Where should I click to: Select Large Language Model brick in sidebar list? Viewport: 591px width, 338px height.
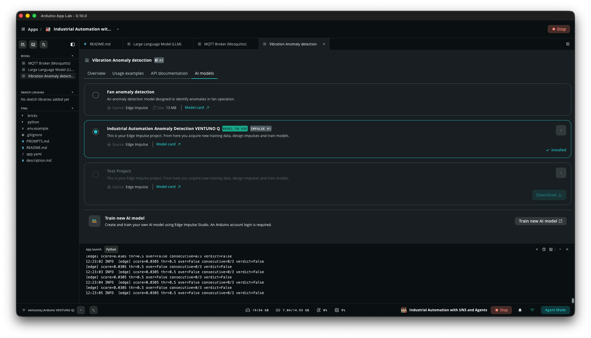pos(48,70)
